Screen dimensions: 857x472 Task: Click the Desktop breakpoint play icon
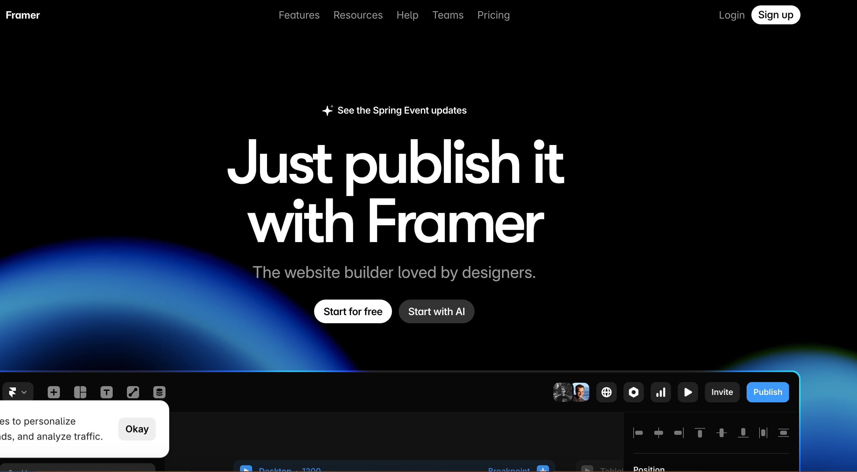(246, 469)
